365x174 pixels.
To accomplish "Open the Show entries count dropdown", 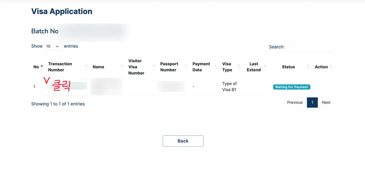I will [53, 46].
